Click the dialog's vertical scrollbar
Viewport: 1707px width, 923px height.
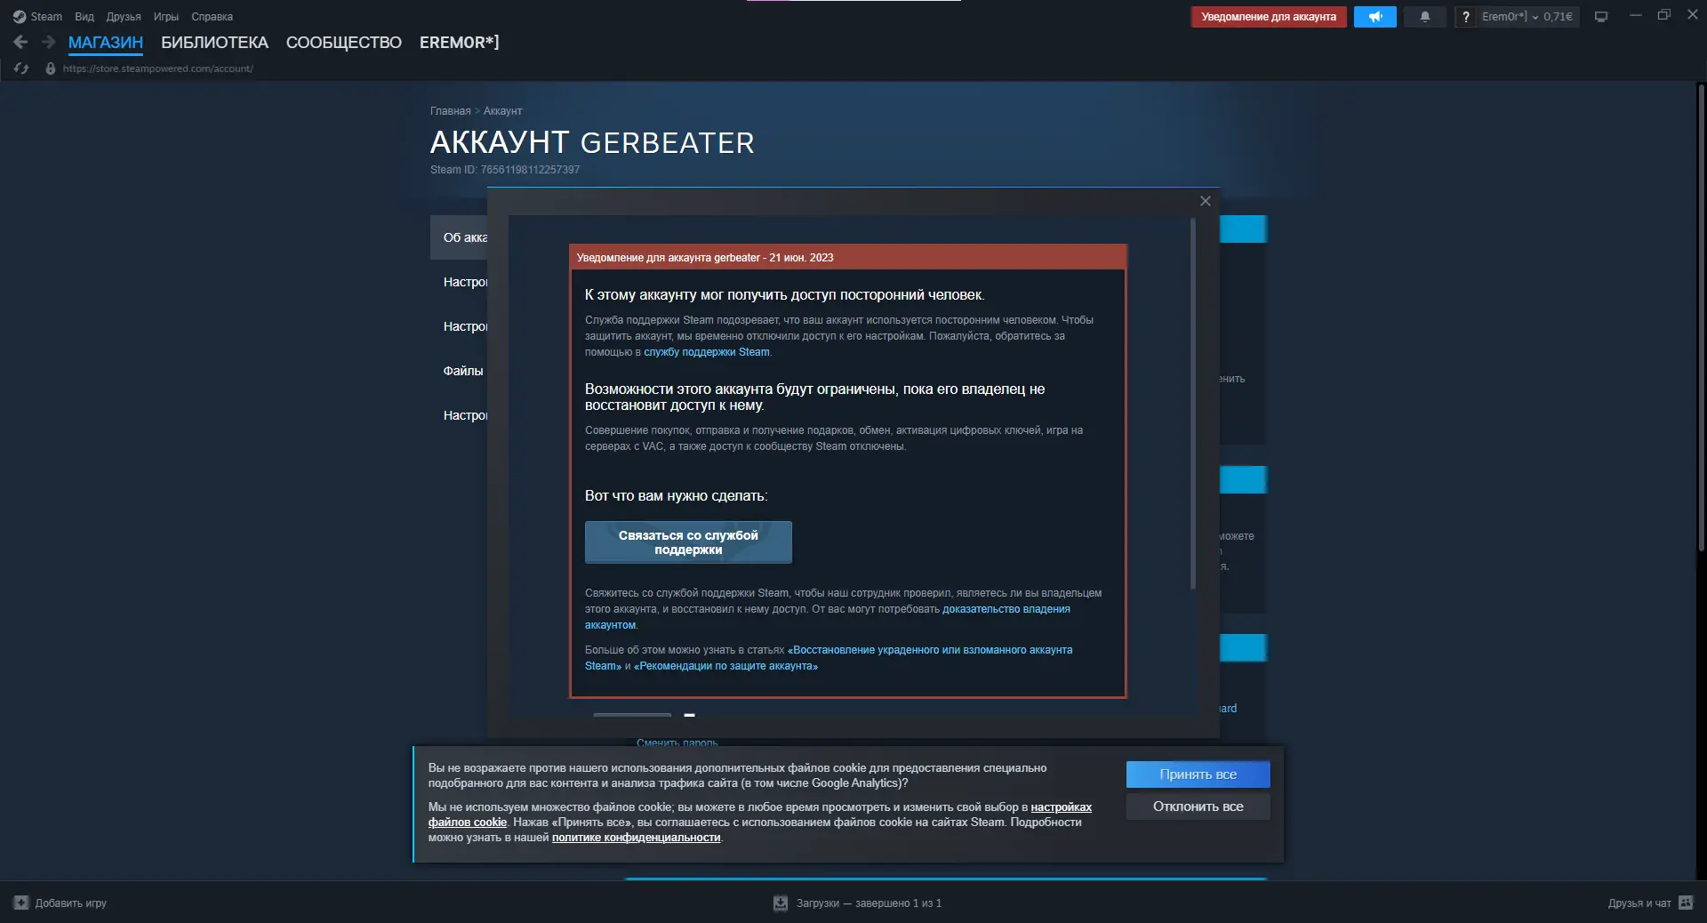coord(1193,405)
